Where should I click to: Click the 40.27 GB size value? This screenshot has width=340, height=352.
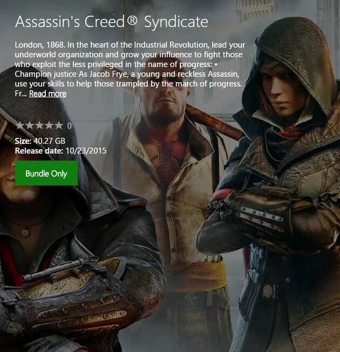click(49, 141)
